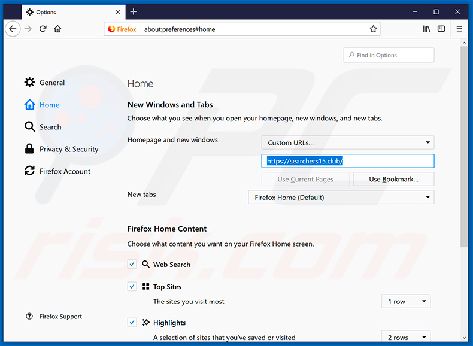
Task: Open the home page via toolbar house icon
Action: click(57, 29)
